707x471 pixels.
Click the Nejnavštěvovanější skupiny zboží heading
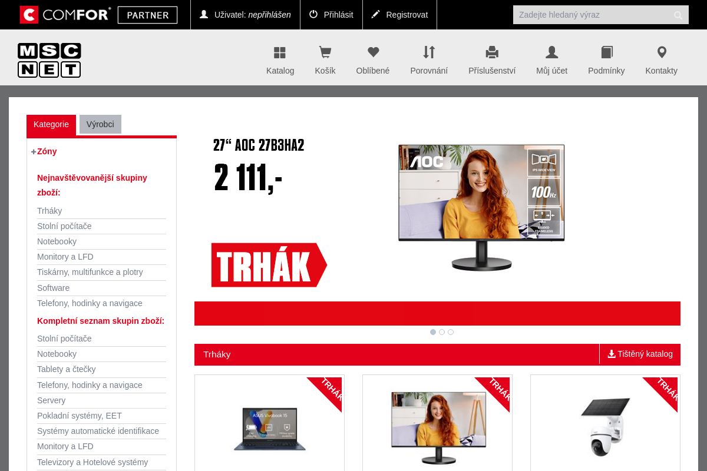tap(92, 185)
